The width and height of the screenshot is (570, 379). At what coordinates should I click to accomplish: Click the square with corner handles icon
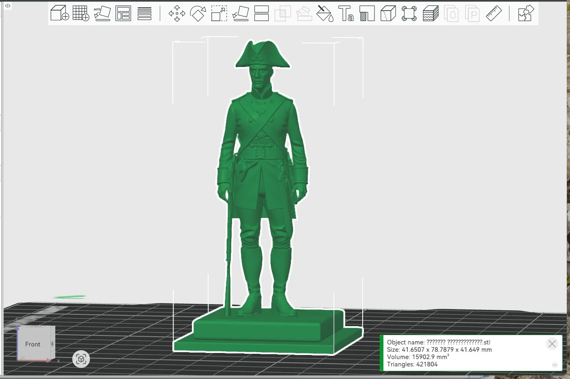point(409,13)
